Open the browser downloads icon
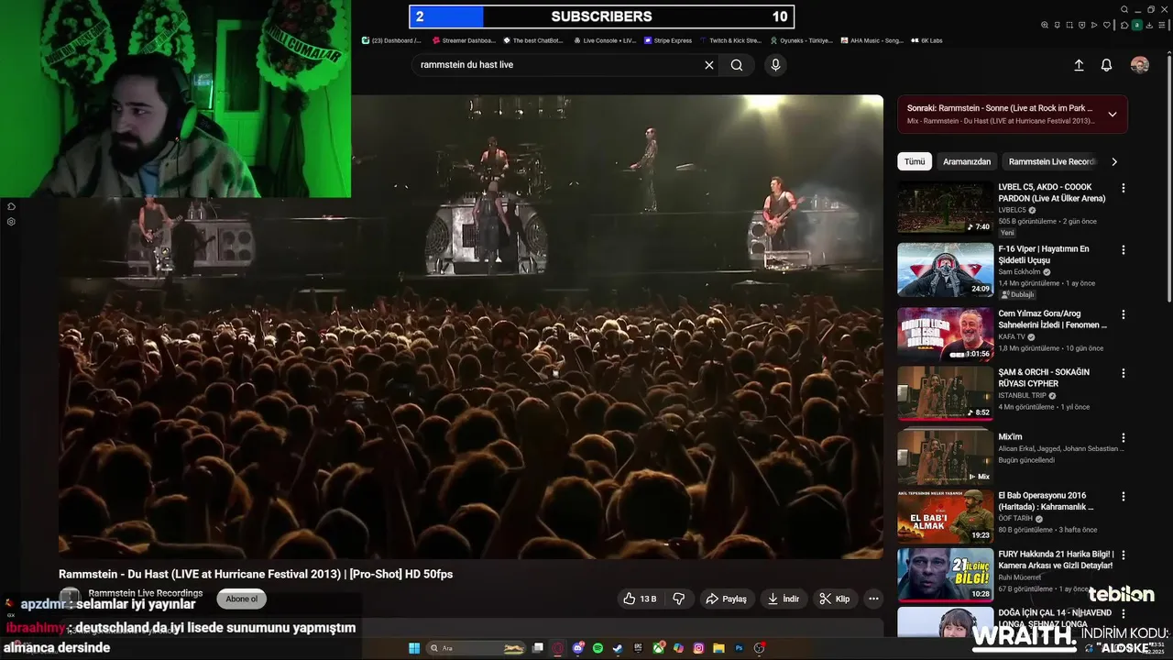The width and height of the screenshot is (1173, 660). (x=1149, y=25)
